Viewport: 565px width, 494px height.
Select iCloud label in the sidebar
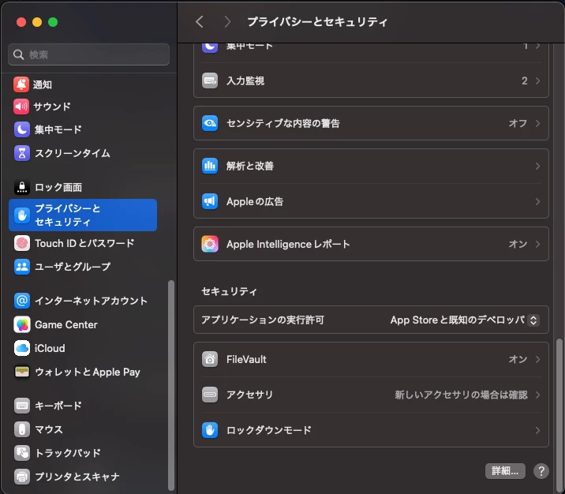pos(50,349)
